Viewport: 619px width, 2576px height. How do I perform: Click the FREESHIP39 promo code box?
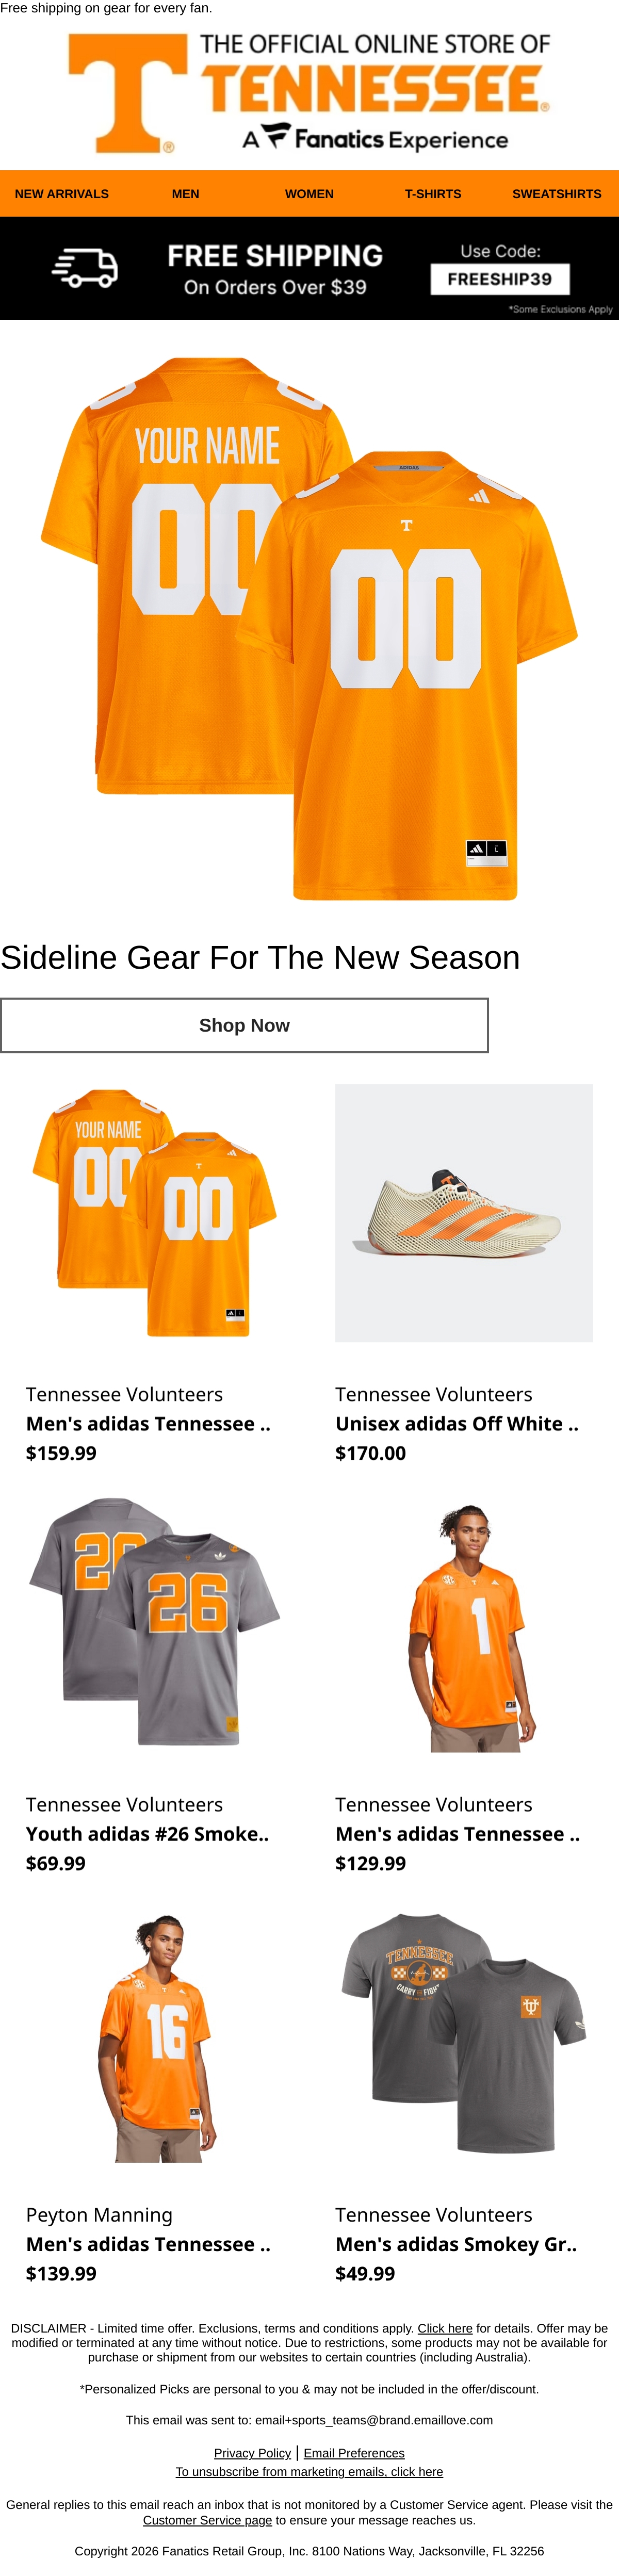[x=500, y=279]
